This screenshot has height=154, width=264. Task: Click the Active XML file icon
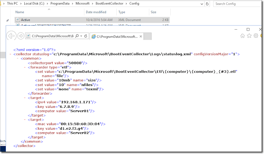tap(18, 20)
